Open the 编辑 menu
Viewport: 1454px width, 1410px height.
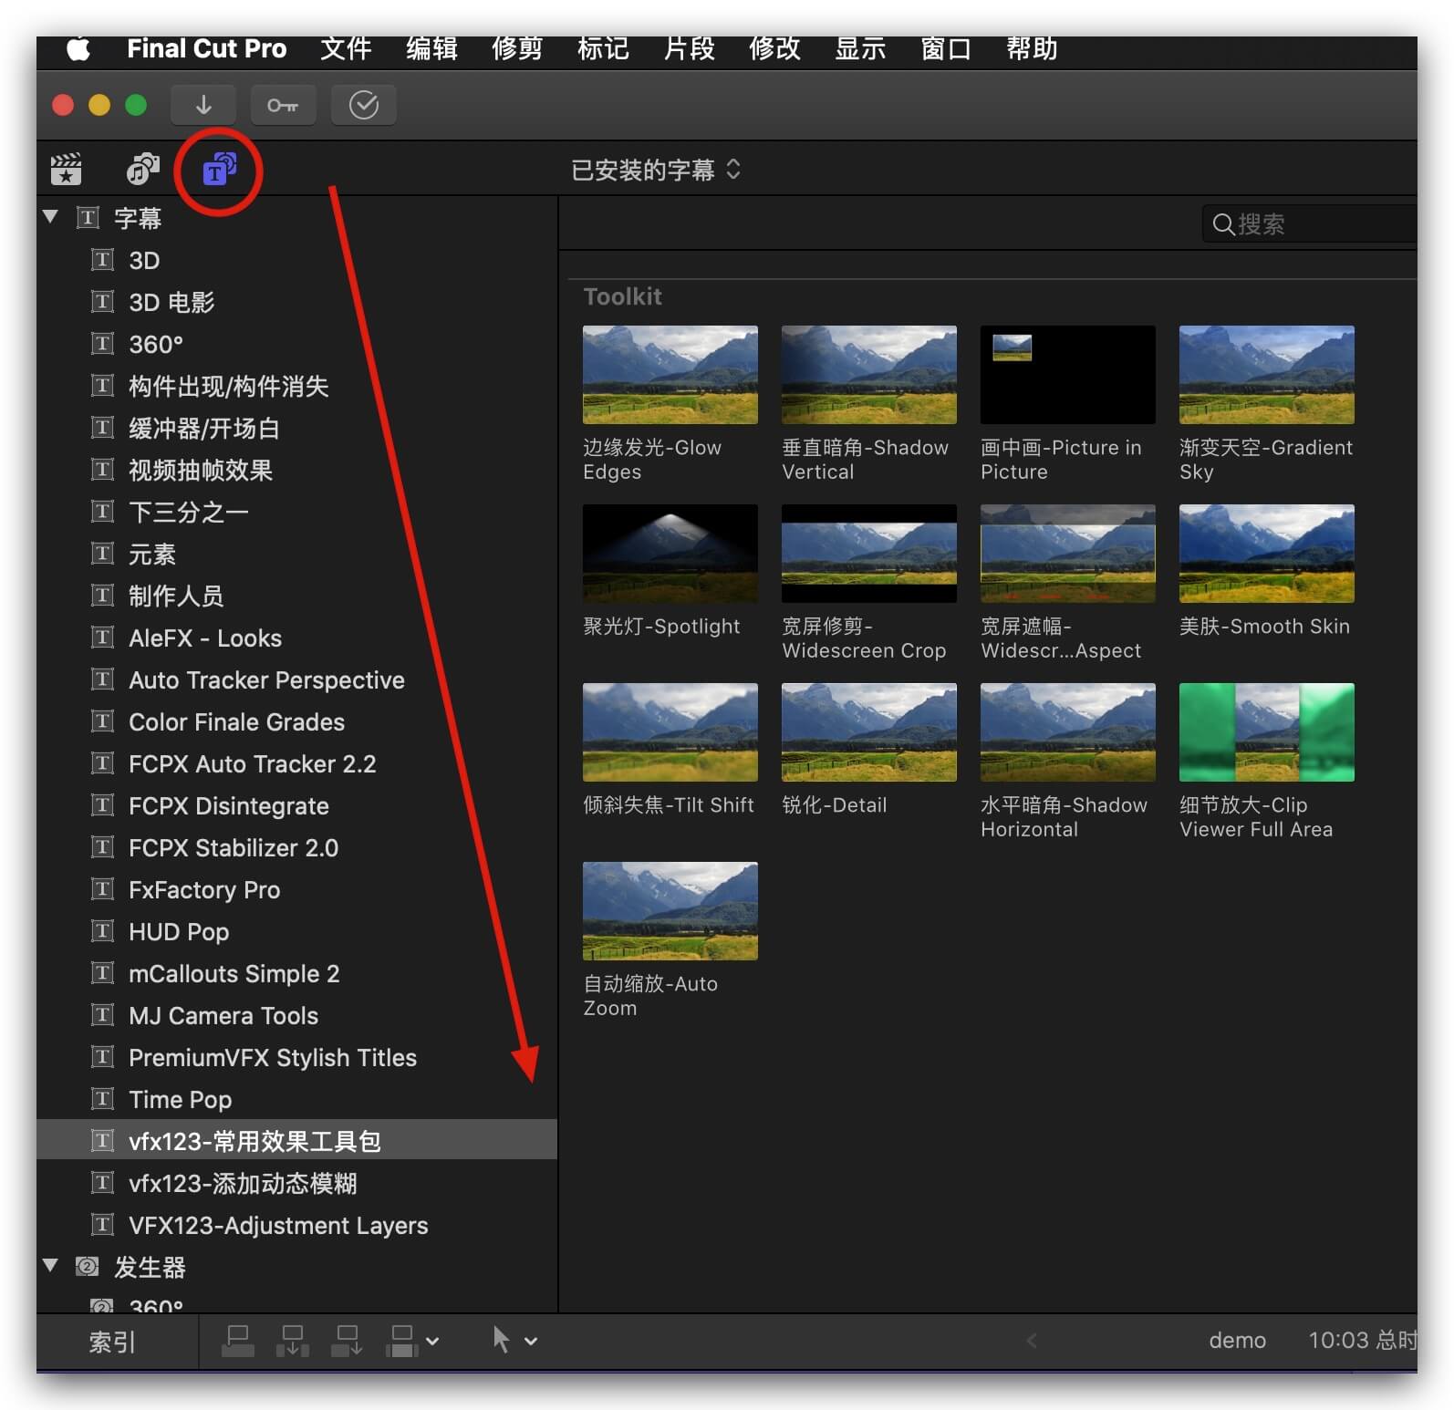(x=432, y=48)
